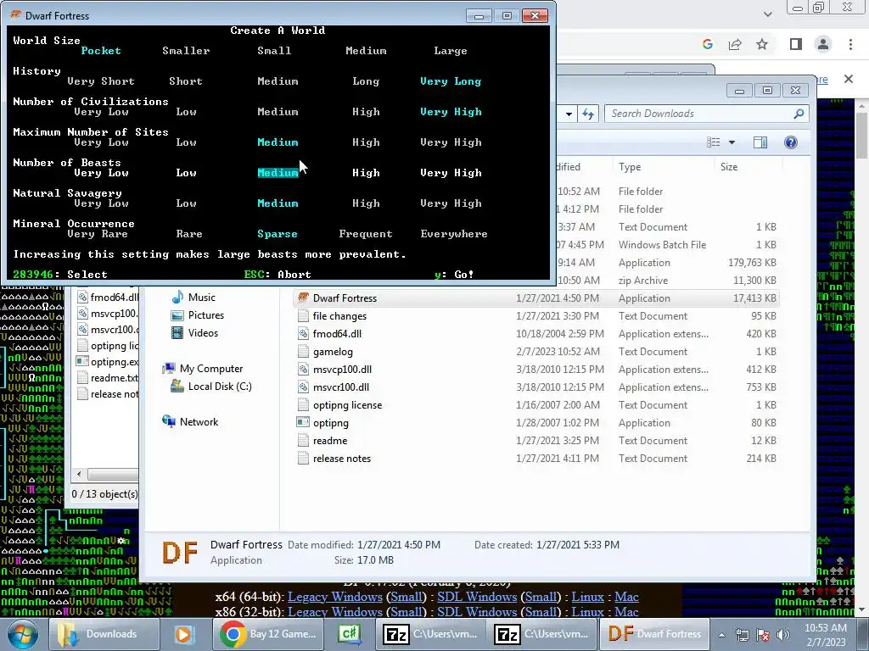Image resolution: width=869 pixels, height=651 pixels.
Task: Click ESC: Abort in Dwarf Fortress
Action: (278, 274)
